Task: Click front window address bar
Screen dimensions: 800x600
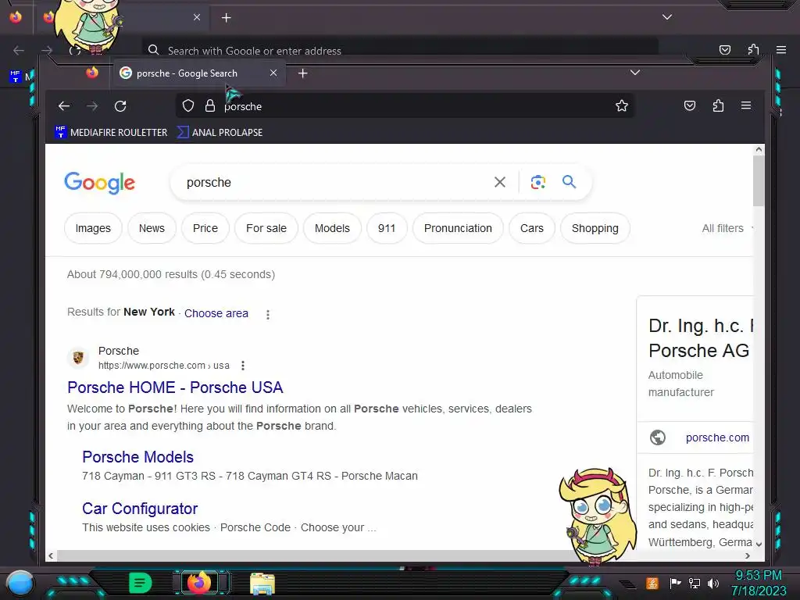Action: [x=405, y=106]
